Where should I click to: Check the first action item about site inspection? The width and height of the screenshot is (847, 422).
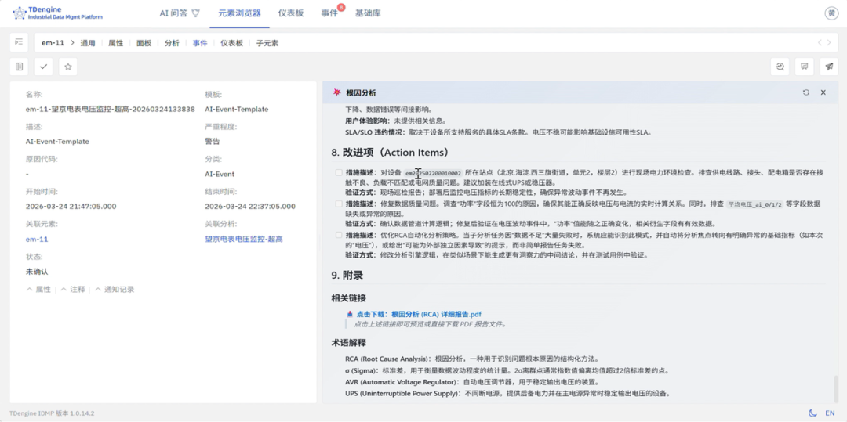tap(339, 173)
